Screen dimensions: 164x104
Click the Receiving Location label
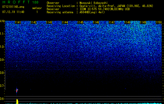tap(61, 6)
